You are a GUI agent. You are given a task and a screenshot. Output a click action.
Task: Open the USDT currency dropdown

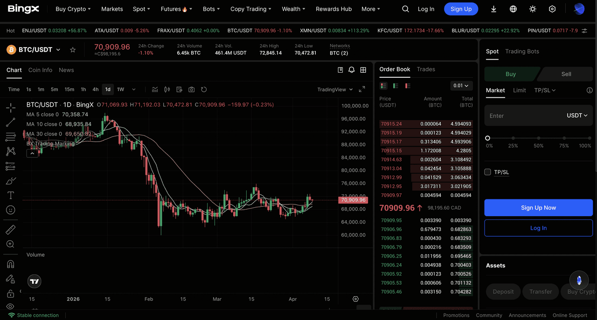click(577, 116)
